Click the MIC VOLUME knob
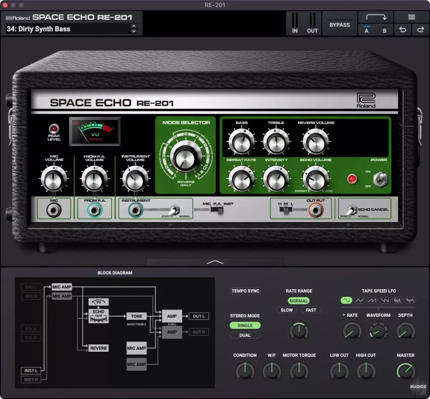Screen dimensions: 430x399 [54, 178]
